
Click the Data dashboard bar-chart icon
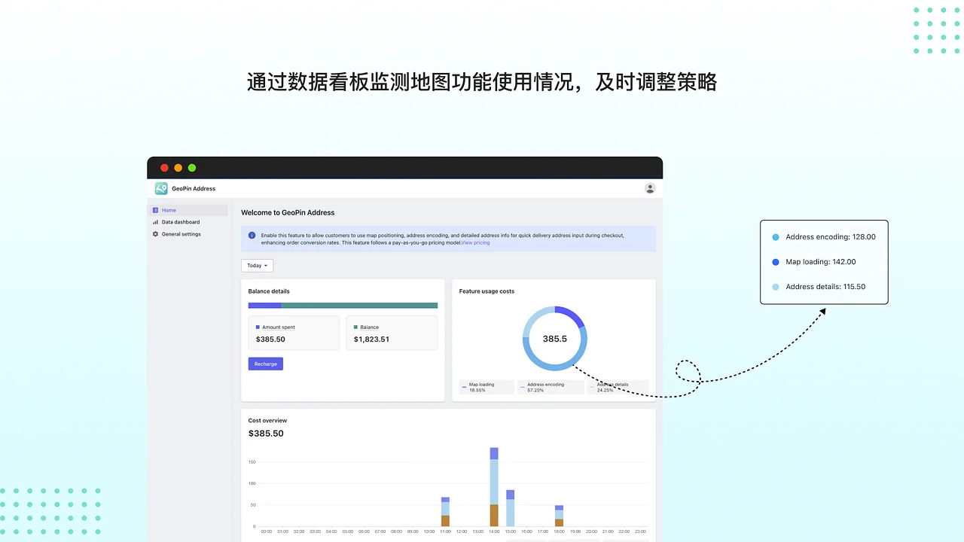[155, 222]
